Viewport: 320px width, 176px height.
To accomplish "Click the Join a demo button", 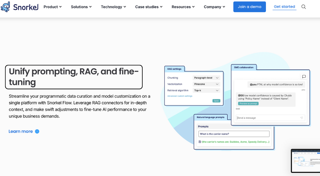I will (249, 7).
